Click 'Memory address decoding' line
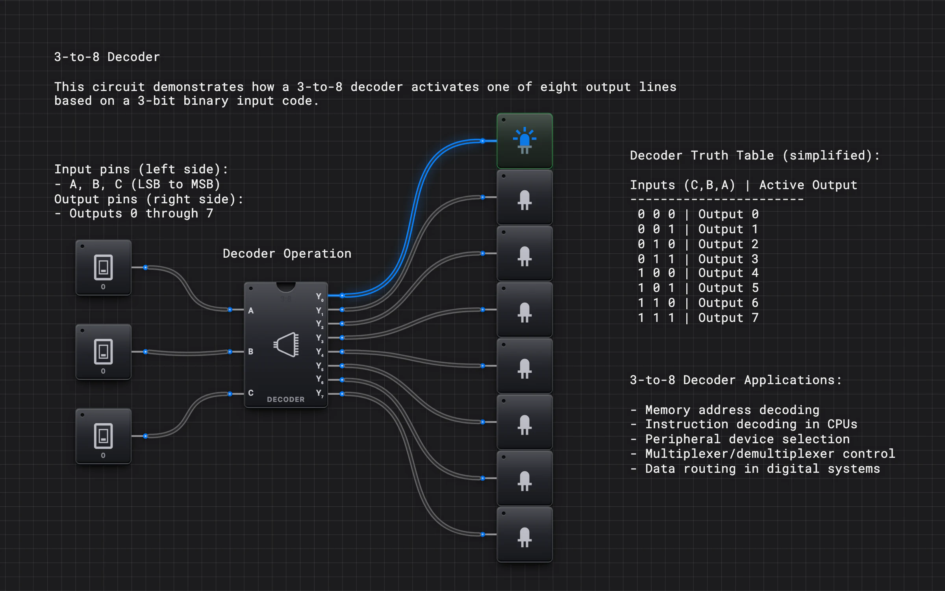 coord(725,410)
